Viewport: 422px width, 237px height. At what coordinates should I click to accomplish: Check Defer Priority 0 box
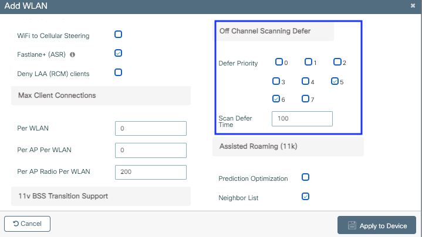[x=278, y=62]
